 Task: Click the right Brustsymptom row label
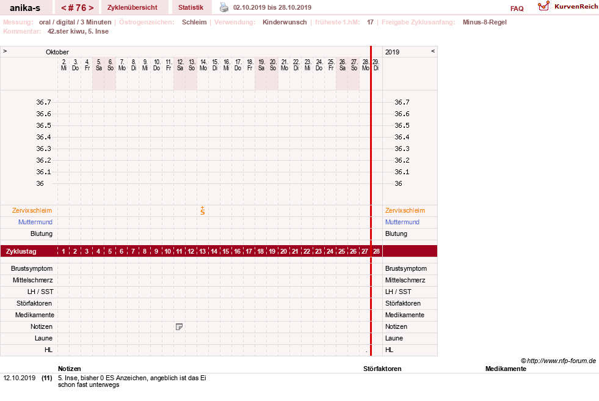pyautogui.click(x=406, y=268)
